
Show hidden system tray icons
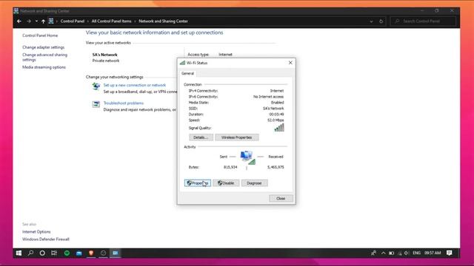(384, 253)
